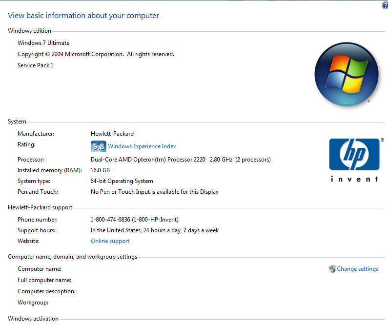This screenshot has width=388, height=325.
Task: Click the Computer name label
Action: click(40, 269)
